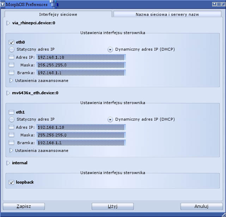
Task: Click first Ustawienia interfejsu sterownika heading
Action: pos(113,33)
